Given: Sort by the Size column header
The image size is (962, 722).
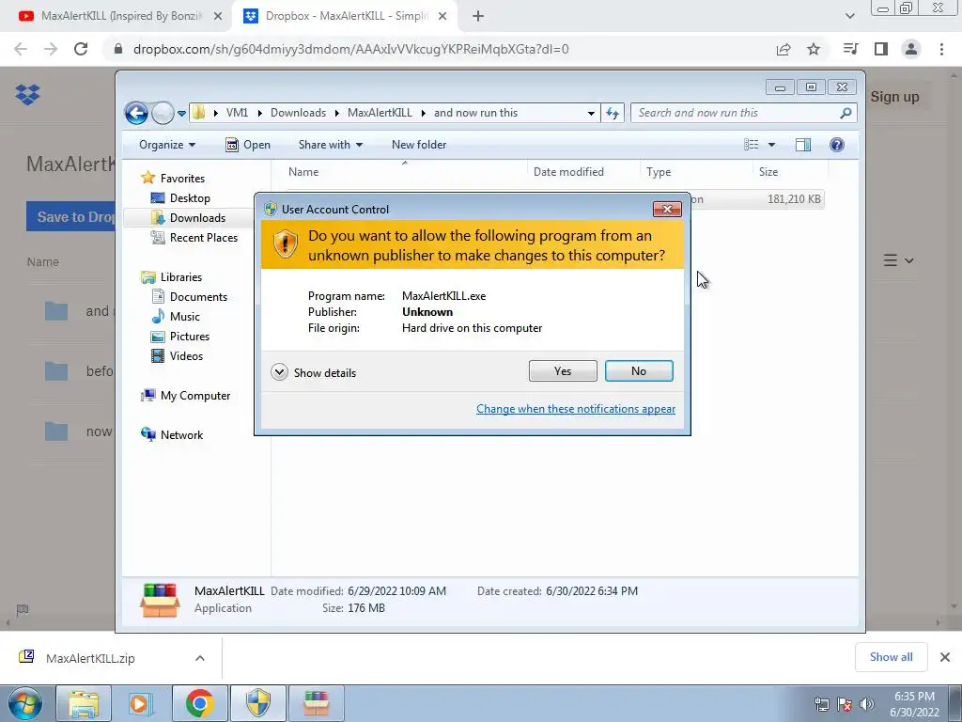Looking at the screenshot, I should (790, 172).
